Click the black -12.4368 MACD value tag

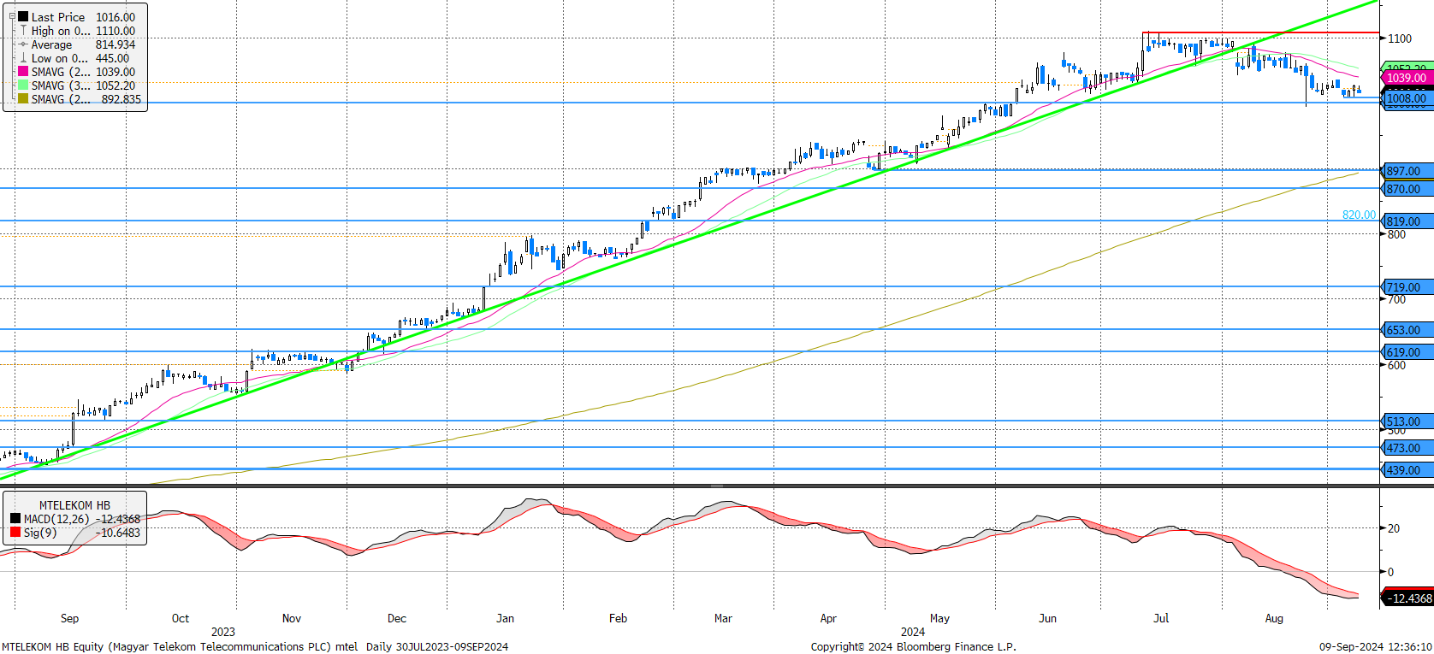1407,598
